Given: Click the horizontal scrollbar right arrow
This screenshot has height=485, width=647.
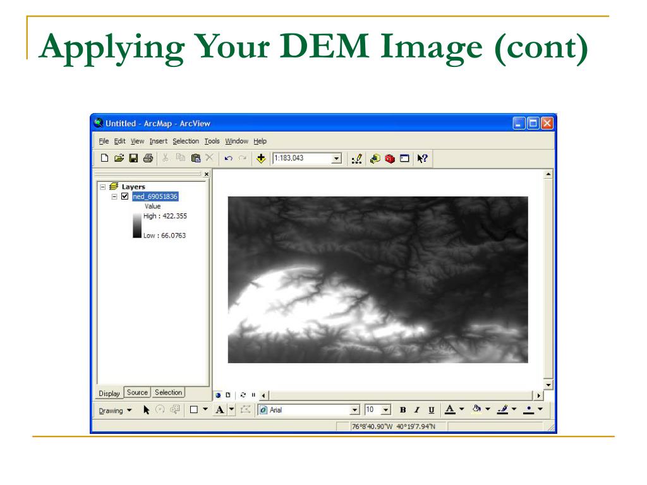Looking at the screenshot, I should [538, 395].
